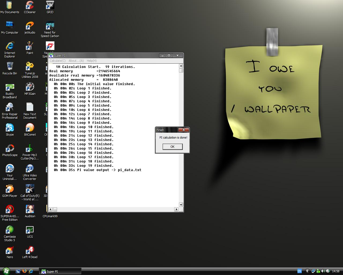Launch TuneUp Utilities 2008
The width and height of the screenshot is (343, 275).
pos(30,70)
